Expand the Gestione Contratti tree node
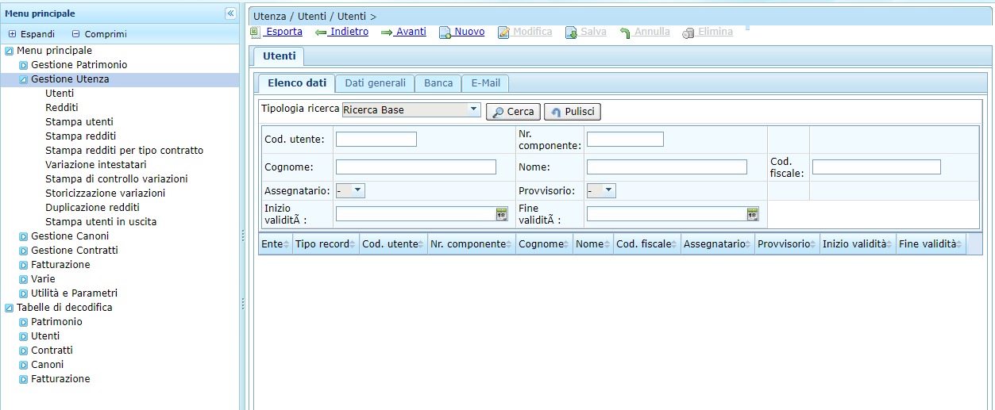The image size is (995, 410). (24, 251)
